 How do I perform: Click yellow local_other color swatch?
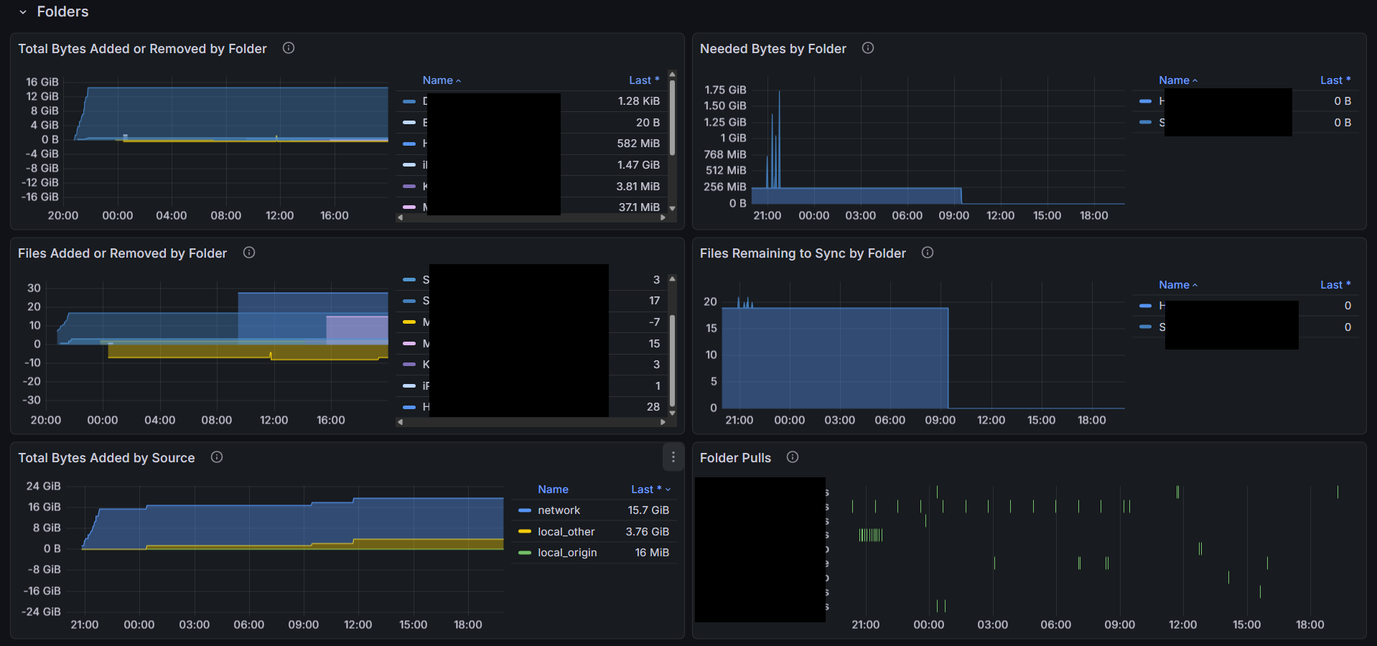coord(525,532)
